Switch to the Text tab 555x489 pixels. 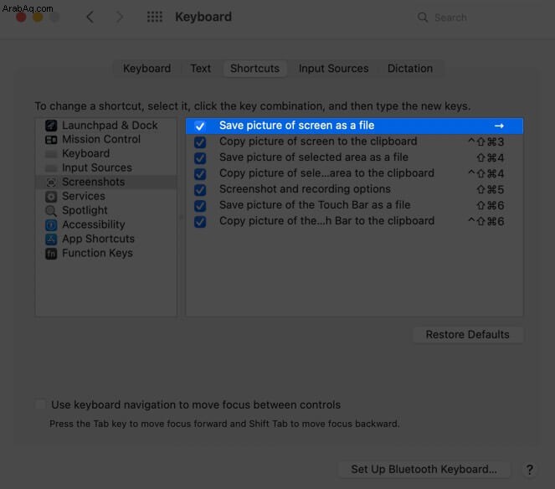coord(200,69)
